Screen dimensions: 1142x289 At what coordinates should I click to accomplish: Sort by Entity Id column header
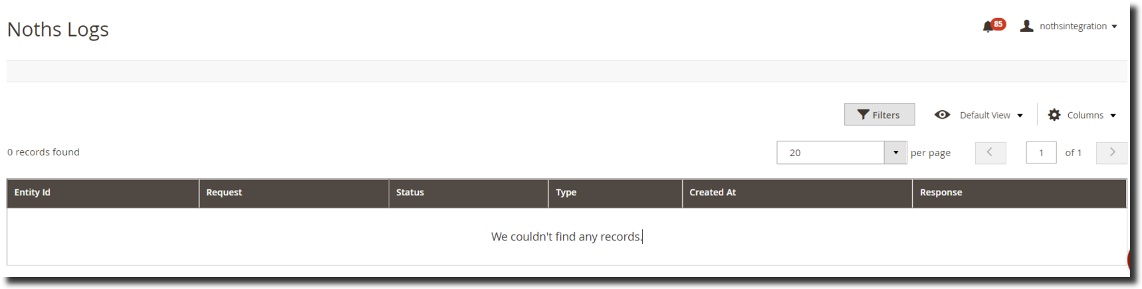pyautogui.click(x=33, y=193)
